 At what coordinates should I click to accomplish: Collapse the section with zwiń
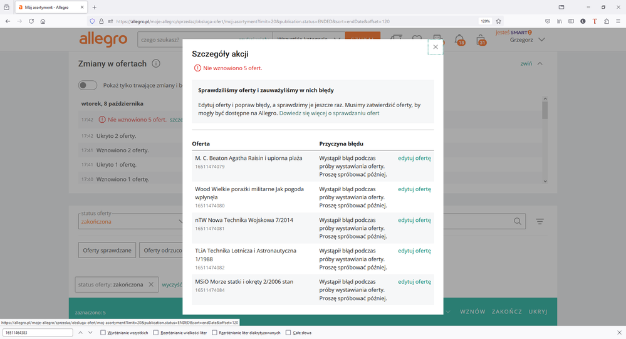(x=531, y=63)
